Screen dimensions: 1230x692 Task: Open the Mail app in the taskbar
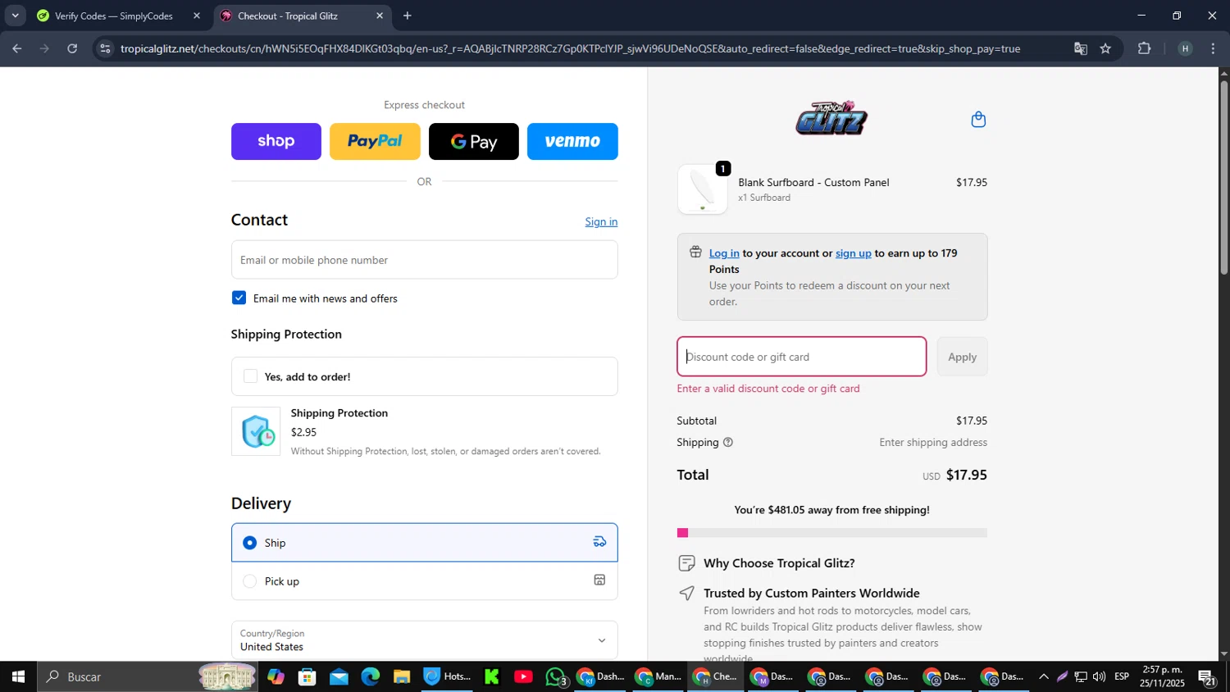click(x=339, y=676)
